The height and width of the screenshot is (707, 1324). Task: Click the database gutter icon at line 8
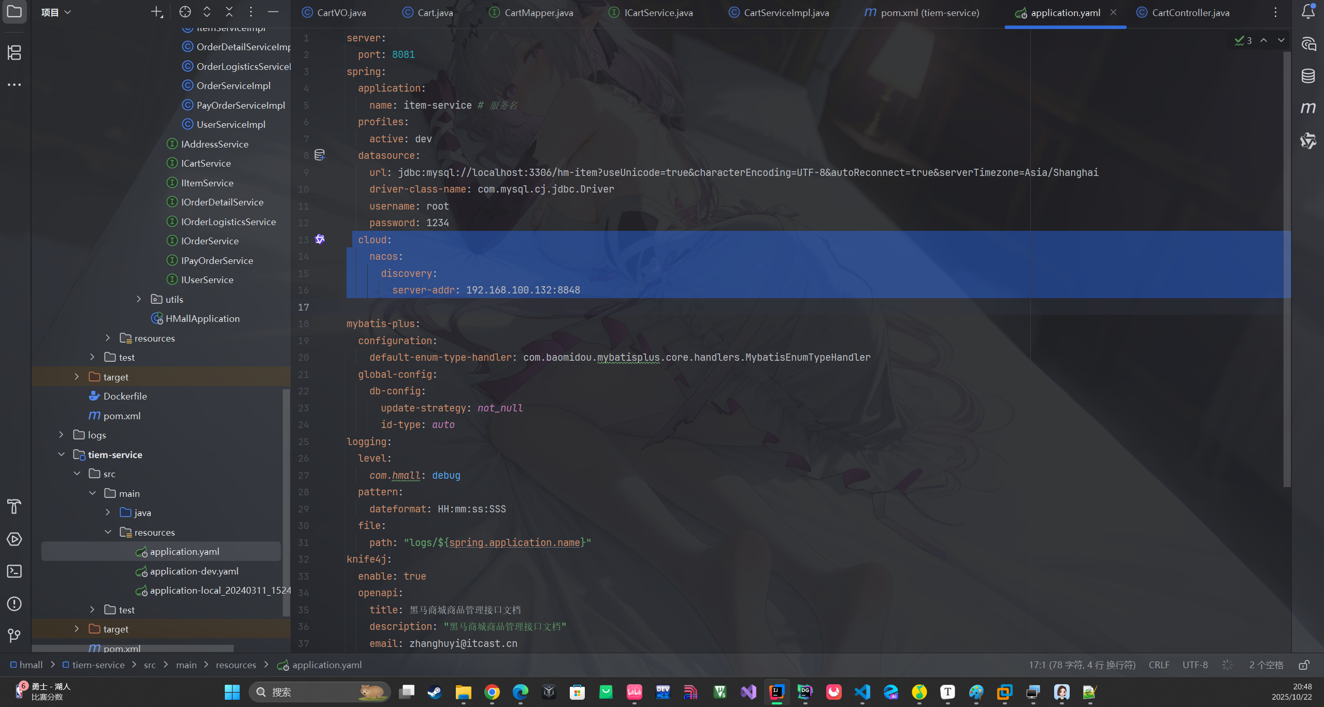(x=320, y=155)
